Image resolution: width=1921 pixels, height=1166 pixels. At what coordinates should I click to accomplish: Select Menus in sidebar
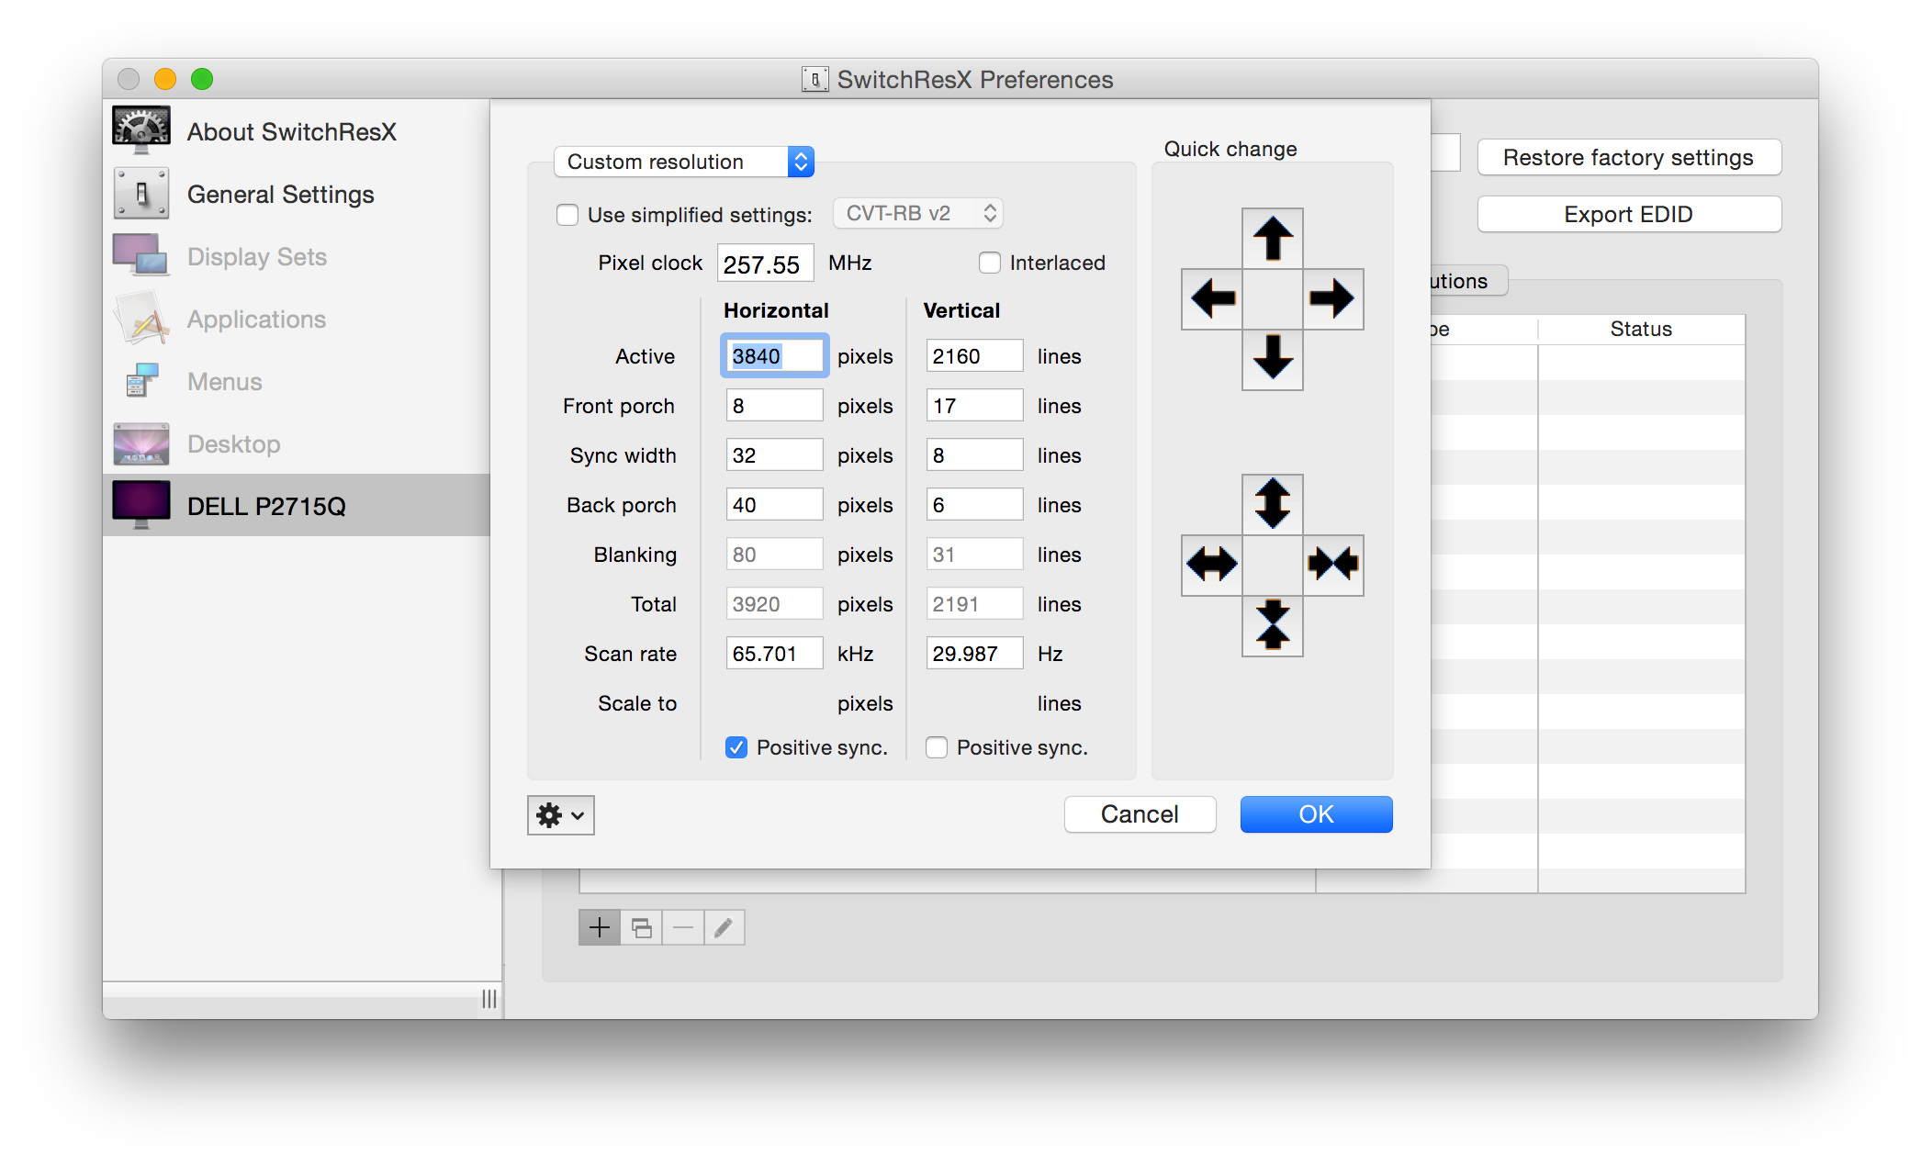[x=296, y=381]
